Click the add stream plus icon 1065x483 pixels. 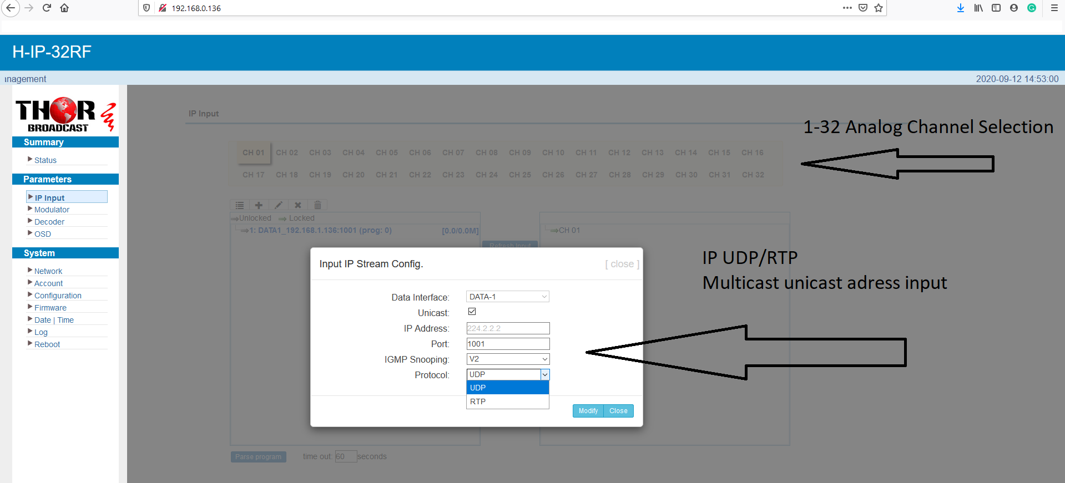tap(259, 205)
